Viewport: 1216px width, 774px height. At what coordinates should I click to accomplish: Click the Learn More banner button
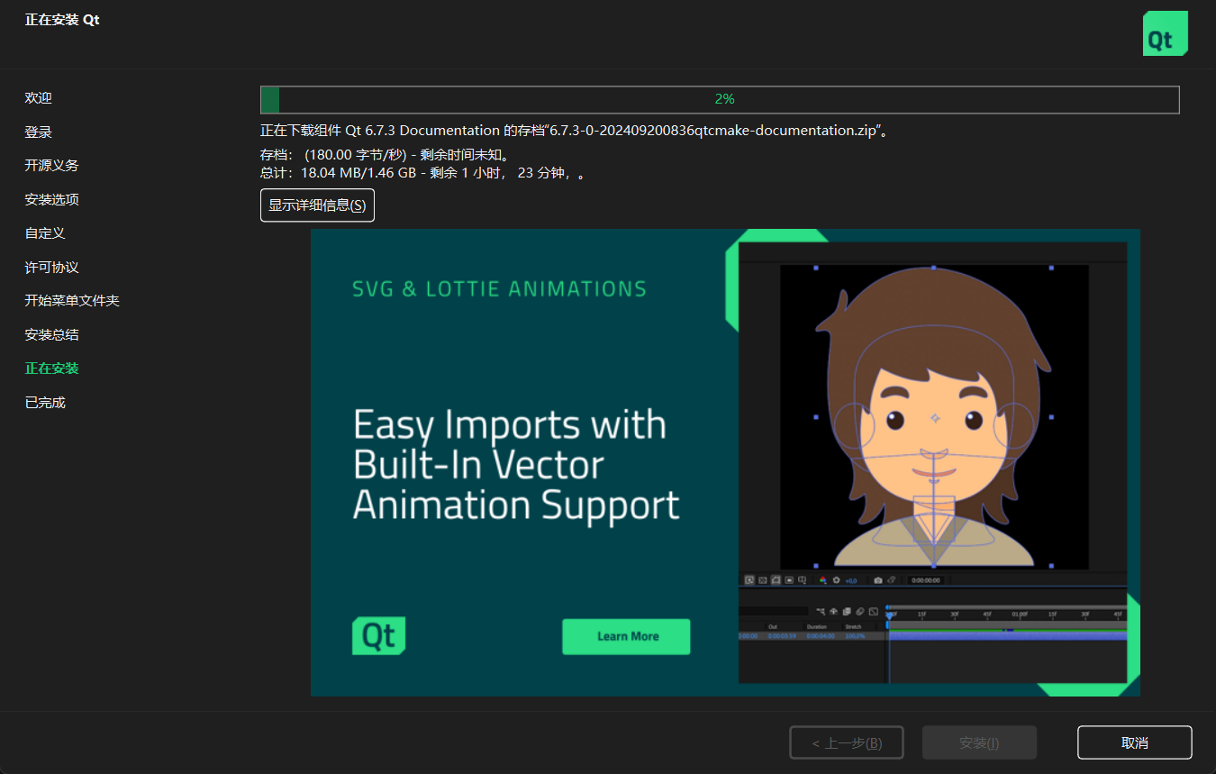(626, 636)
